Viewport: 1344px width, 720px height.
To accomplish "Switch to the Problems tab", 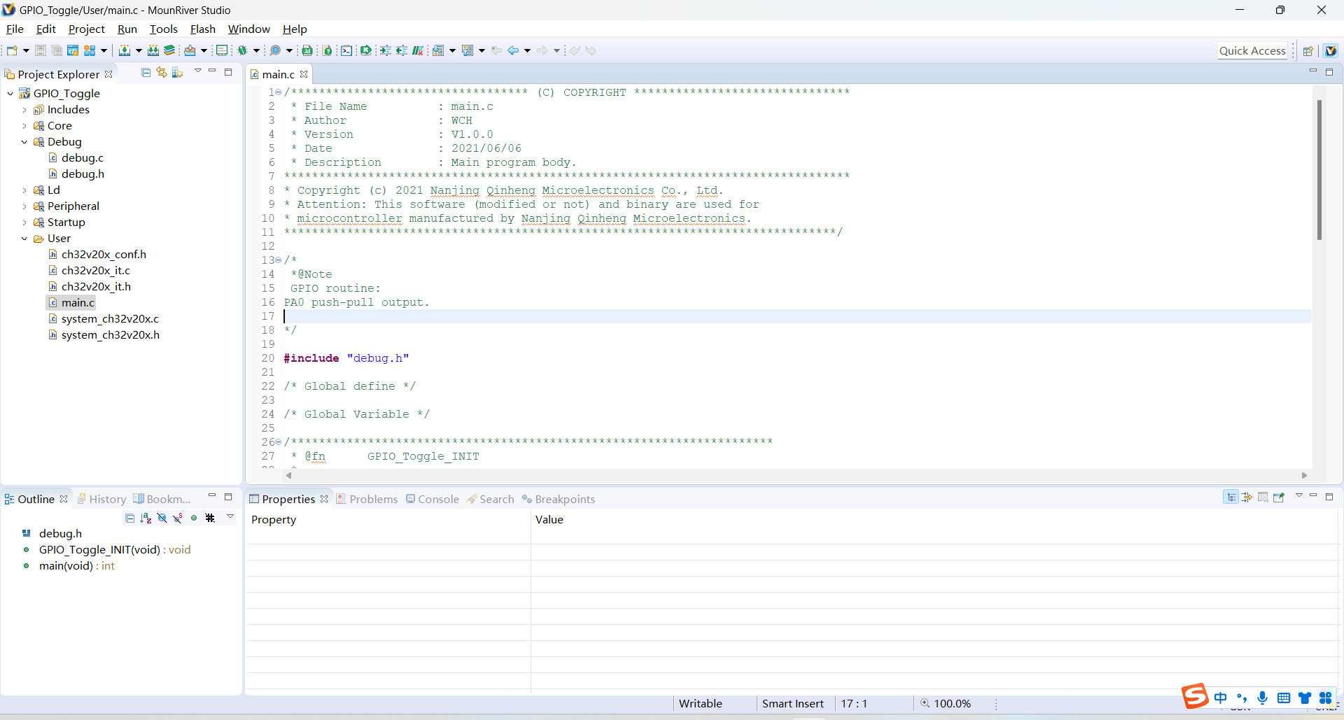I will tap(367, 499).
